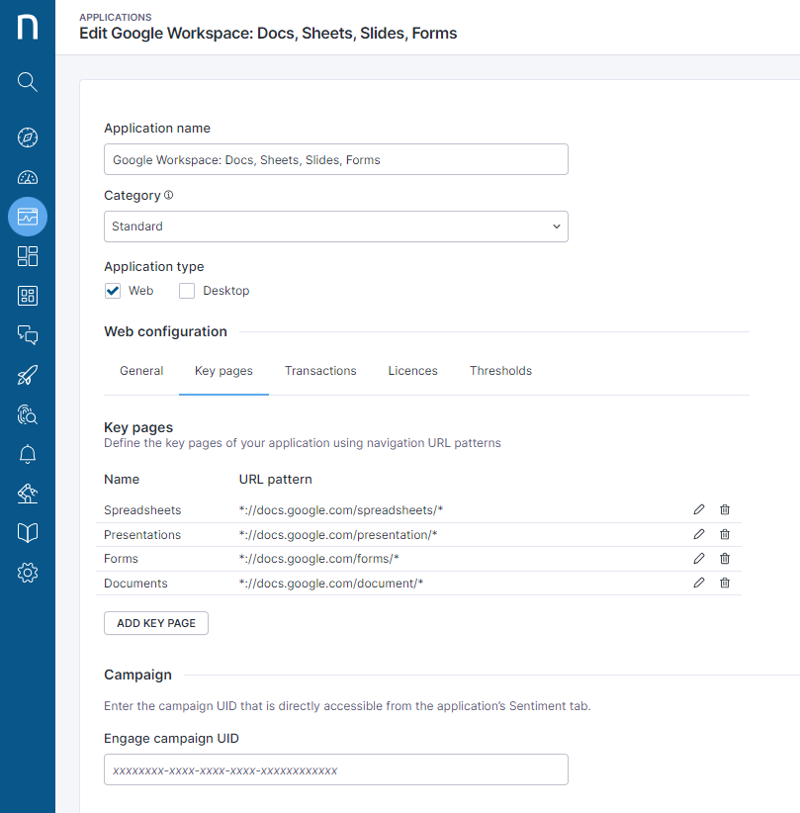Viewport: 800px width, 813px height.
Task: Click the info icon next to Category
Action: (168, 195)
